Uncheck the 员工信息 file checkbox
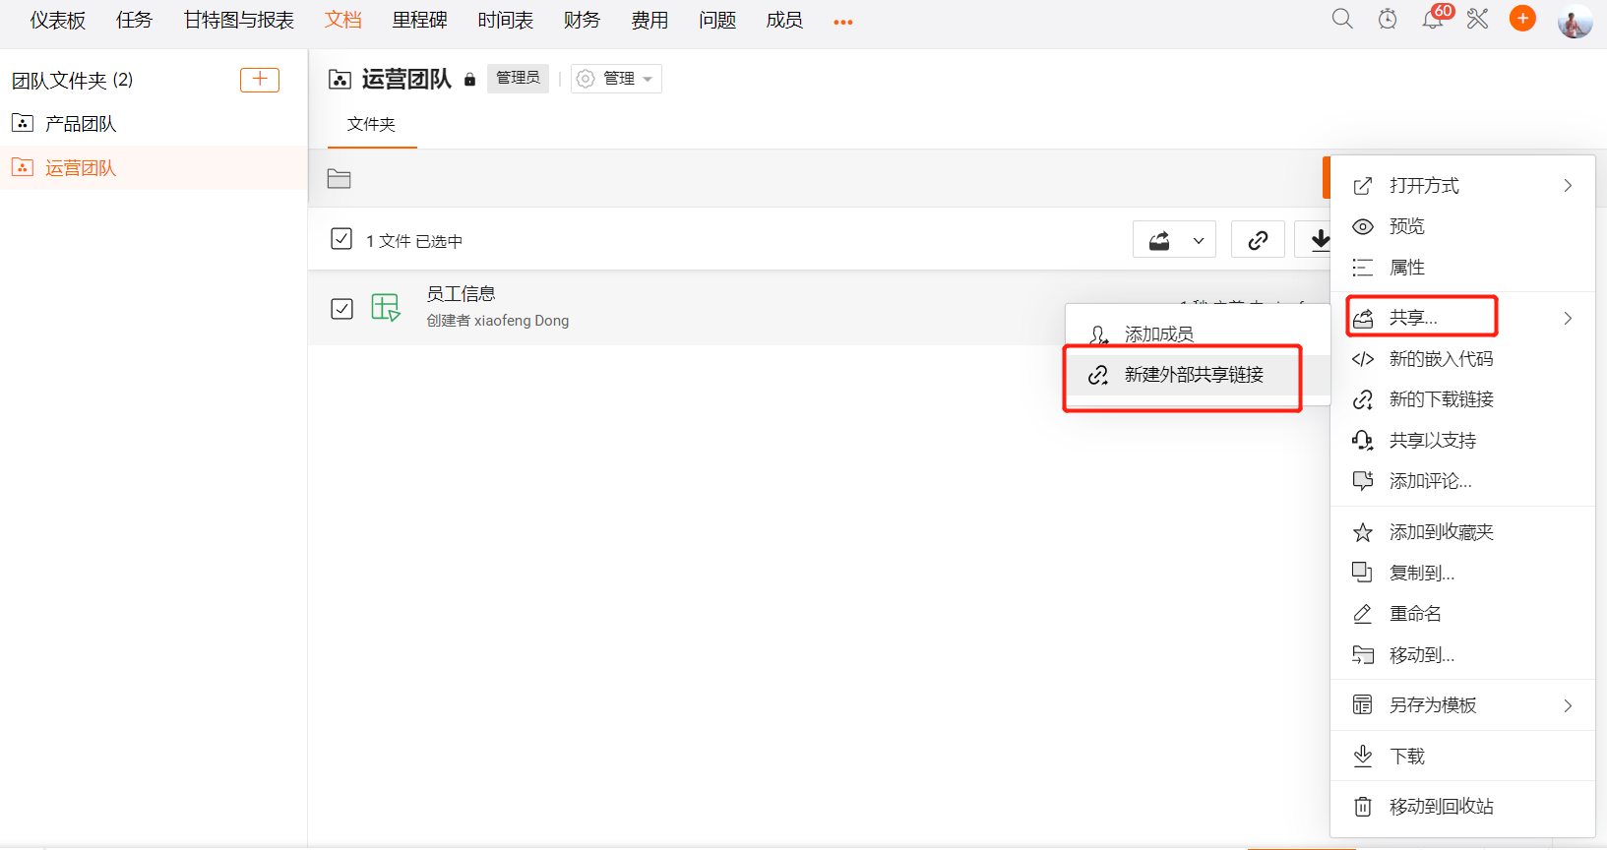The height and width of the screenshot is (850, 1607). (x=341, y=308)
